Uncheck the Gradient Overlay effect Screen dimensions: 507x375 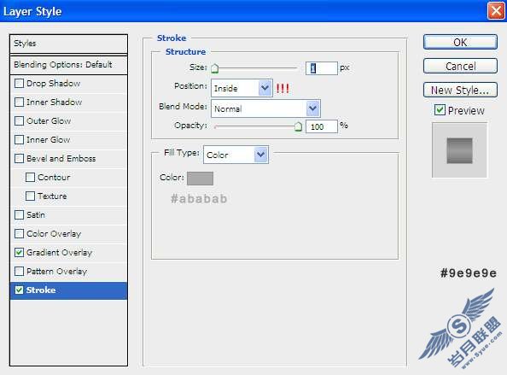(19, 252)
